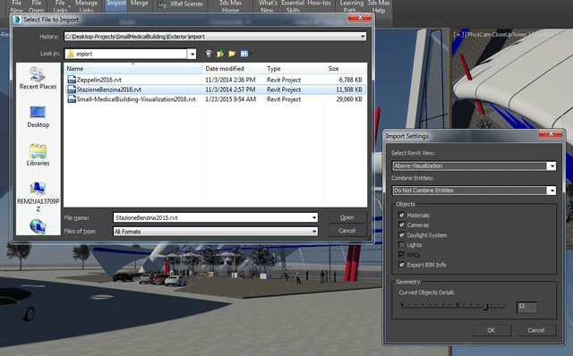The height and width of the screenshot is (356, 573).
Task: Select Zeppelin2016.rvt file
Action: pos(98,80)
